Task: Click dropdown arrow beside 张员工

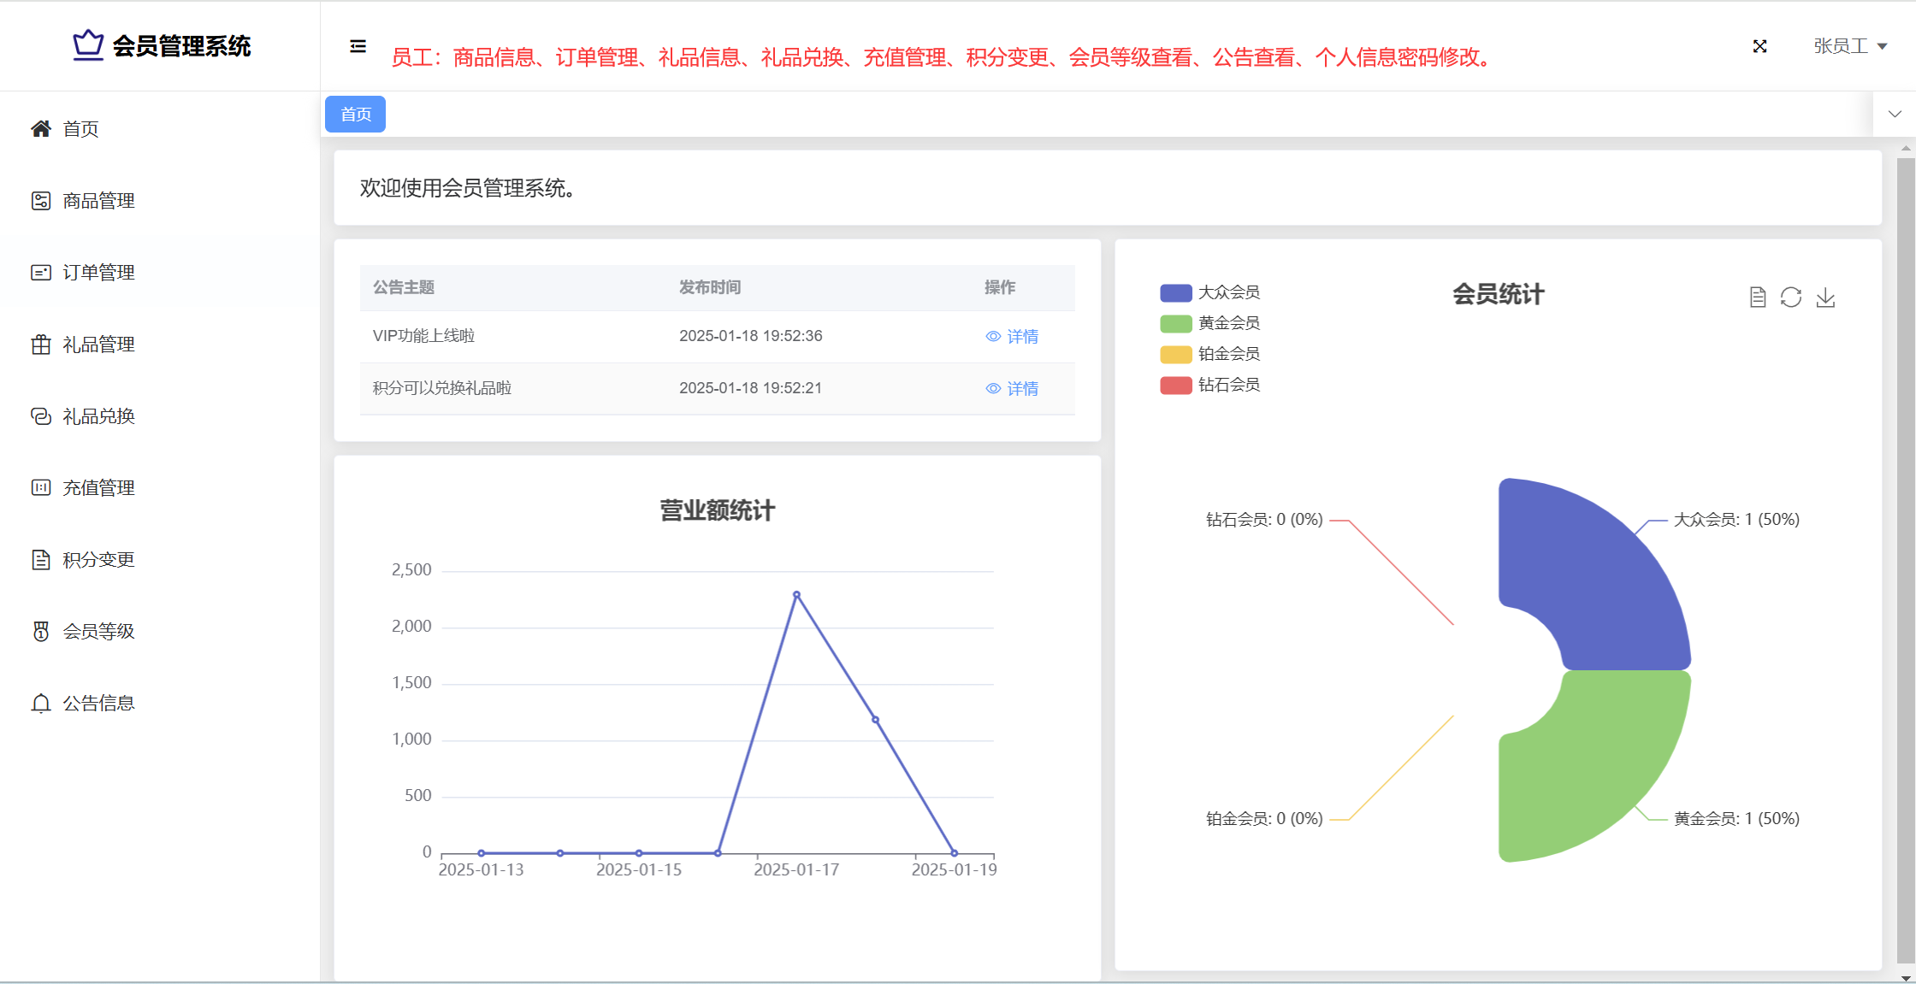Action: (1882, 47)
